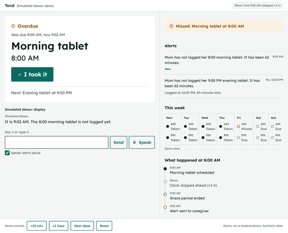288x233 pixels.
Task: Click the checkmark icon in I took it
Action: 20,74
